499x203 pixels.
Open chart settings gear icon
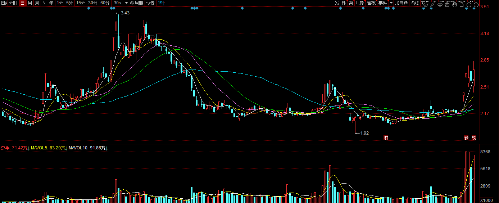click(425, 5)
